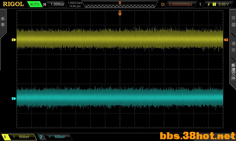Viewport: 236px width, 141px height.
Task: Click the channel 1 yellow ground marker
Action: [x=14, y=40]
